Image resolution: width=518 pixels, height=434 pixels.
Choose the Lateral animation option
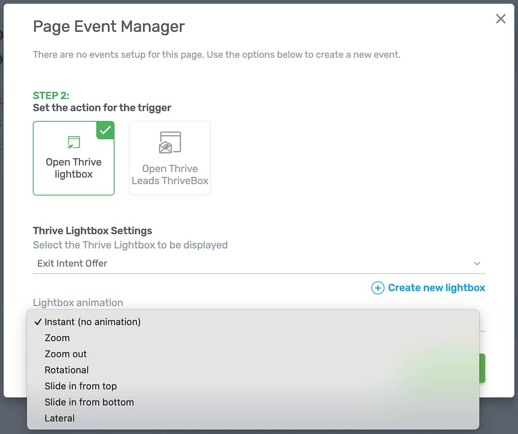253,418
